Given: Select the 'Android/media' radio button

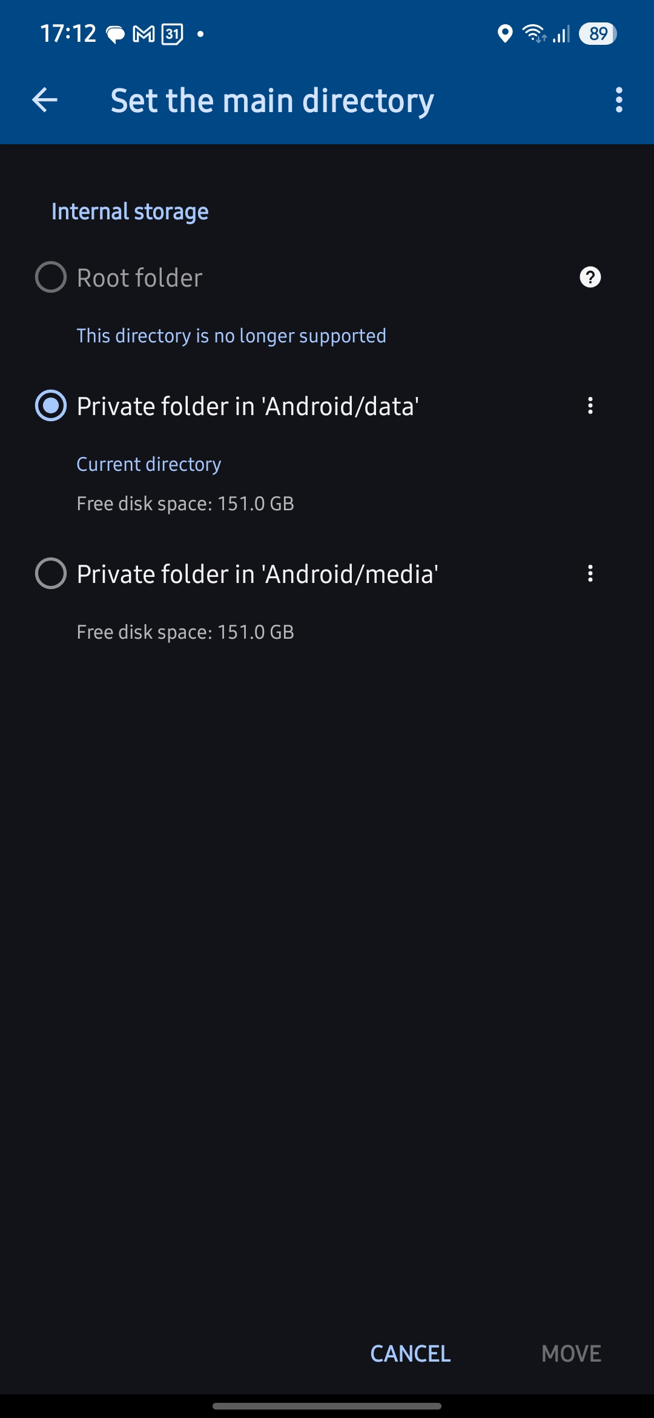Looking at the screenshot, I should coord(51,574).
